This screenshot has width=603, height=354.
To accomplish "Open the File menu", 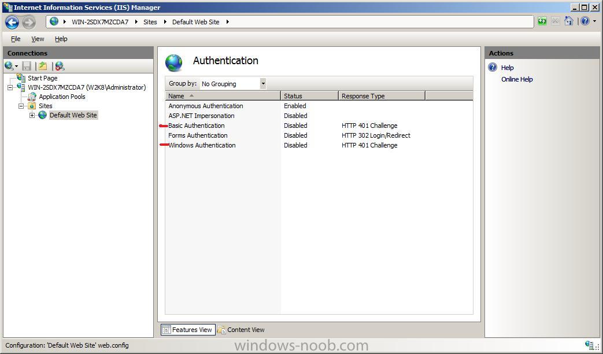I will point(16,39).
